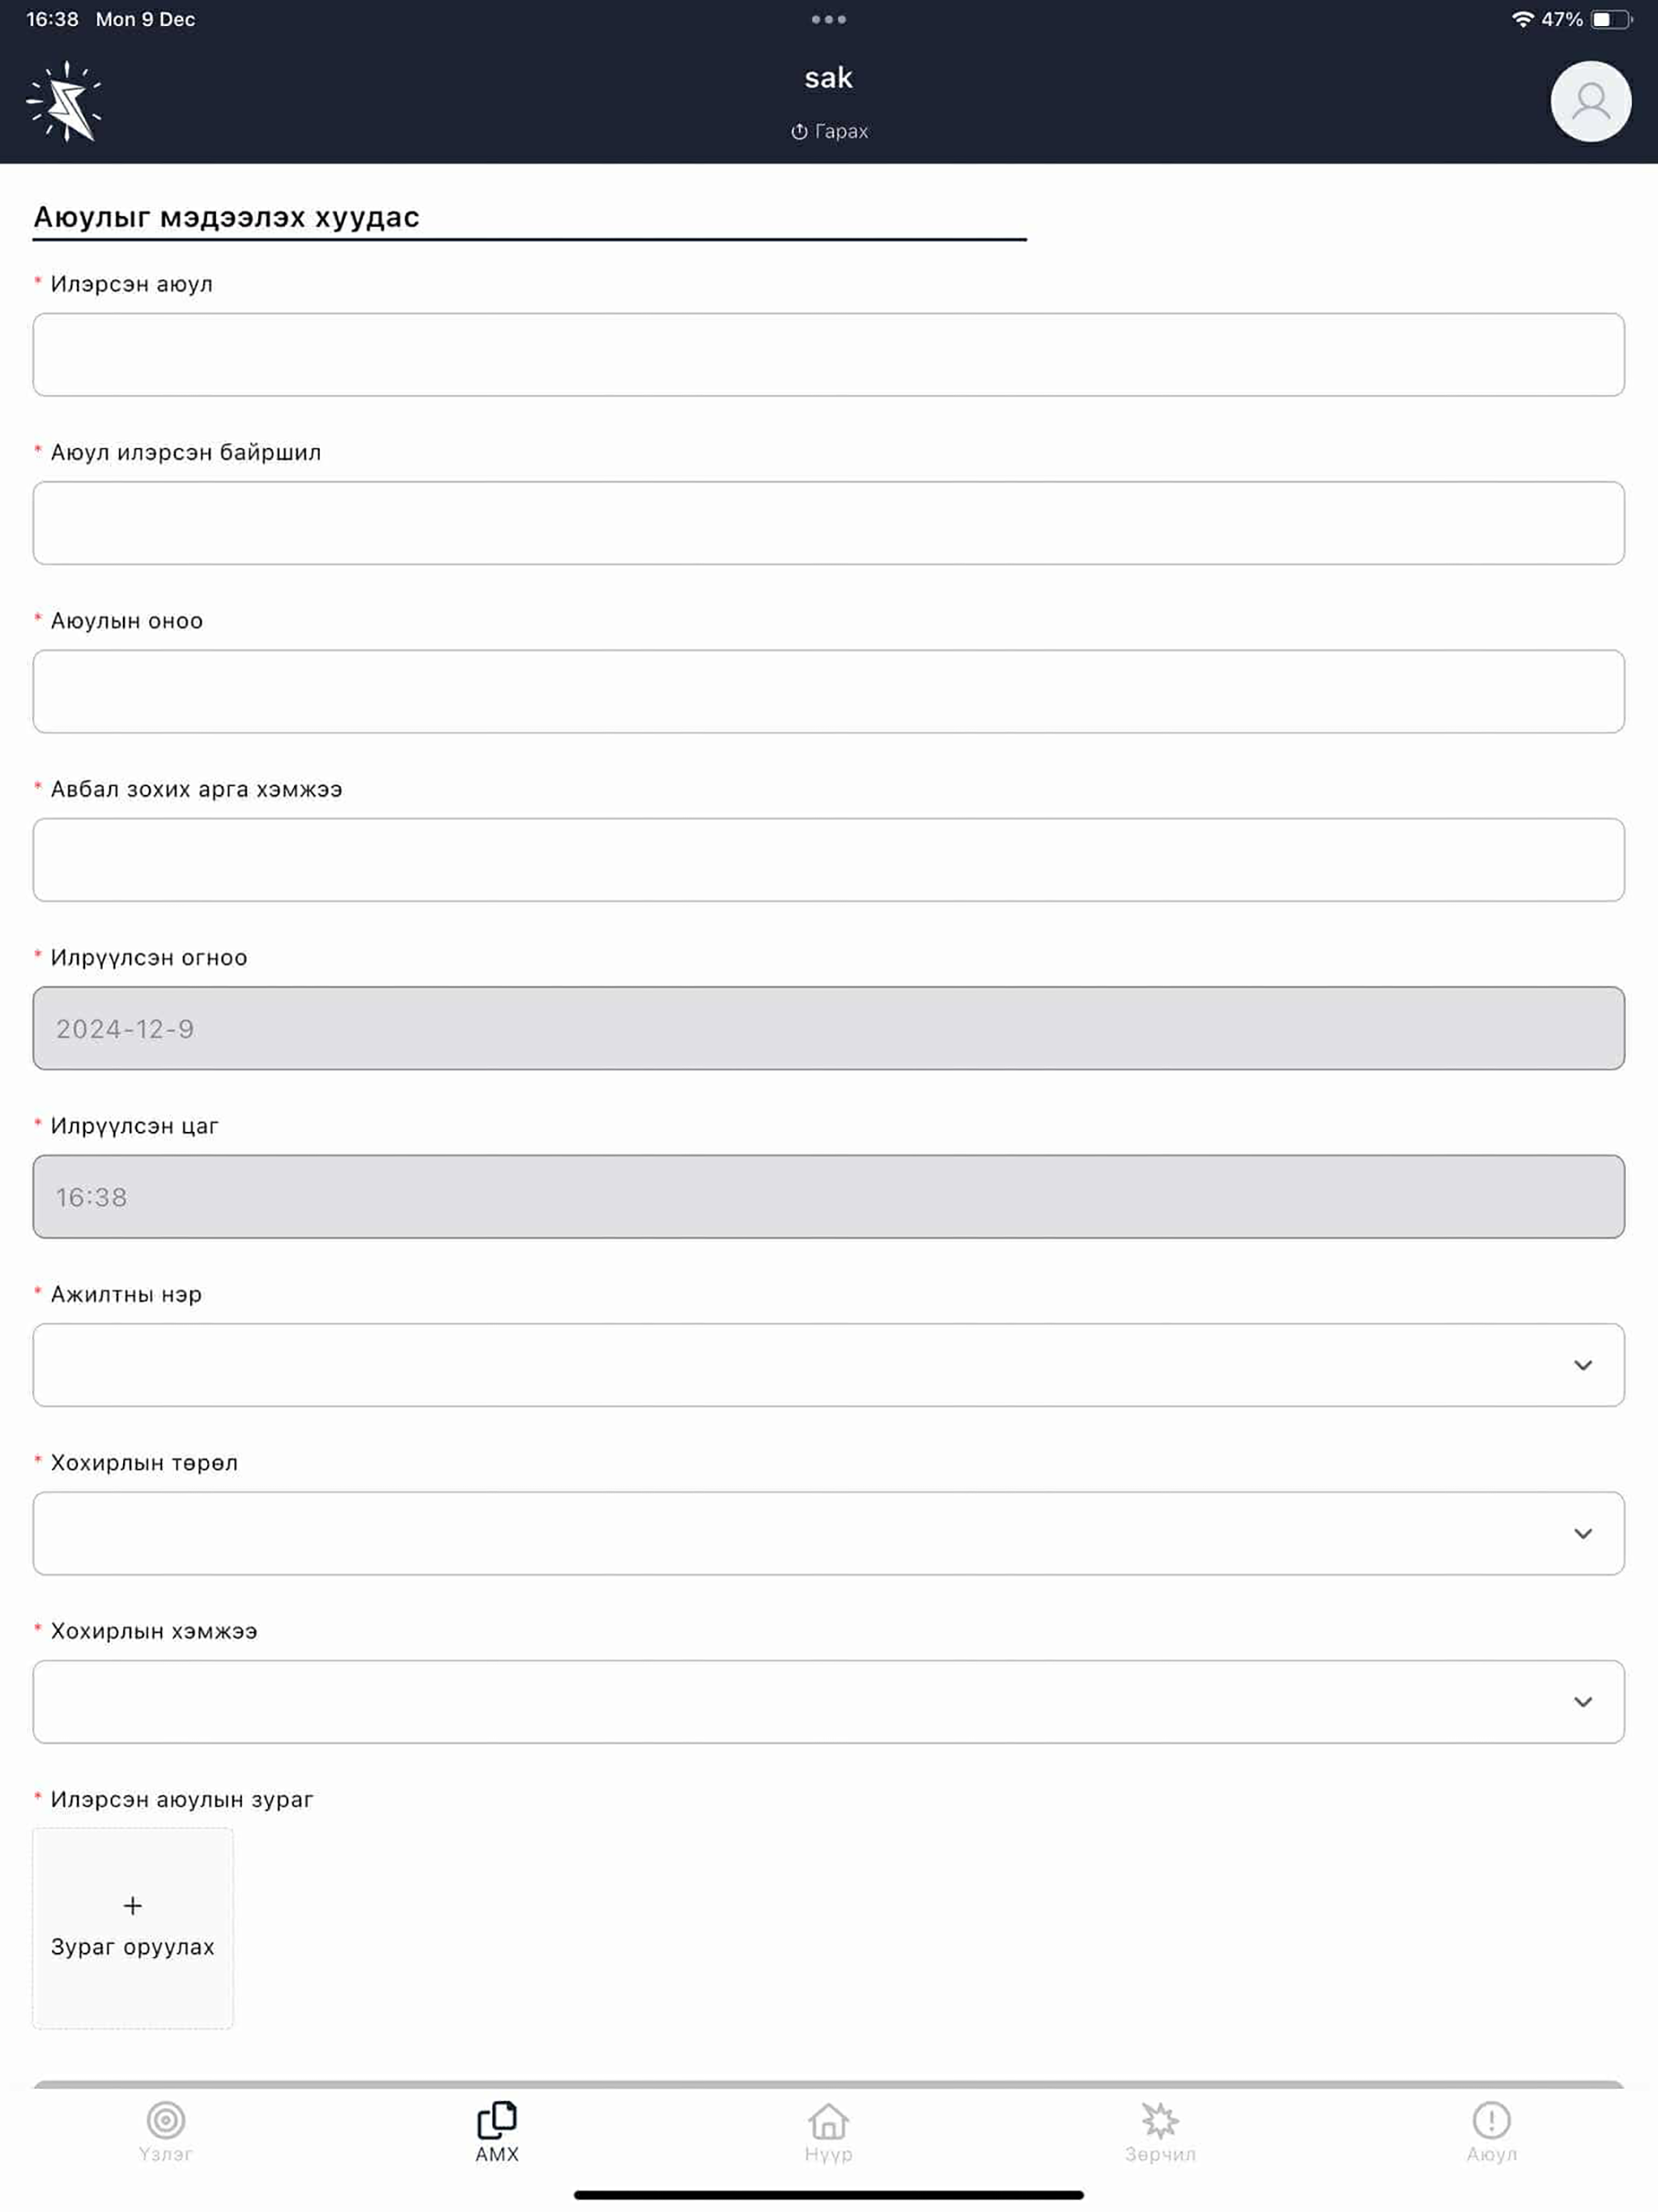Image resolution: width=1658 pixels, height=2212 pixels.
Task: Select the Аюулын оноо input field
Action: [828, 691]
